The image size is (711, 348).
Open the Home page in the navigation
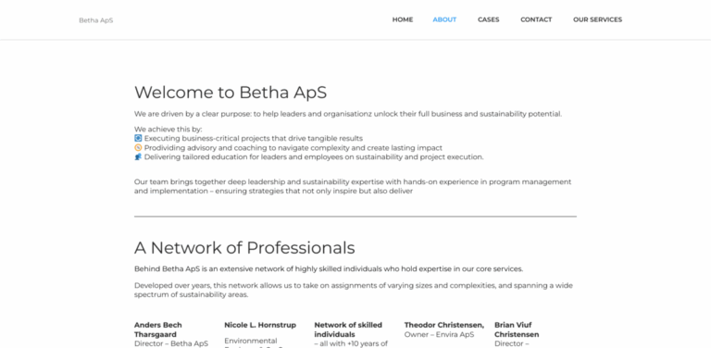click(x=402, y=19)
